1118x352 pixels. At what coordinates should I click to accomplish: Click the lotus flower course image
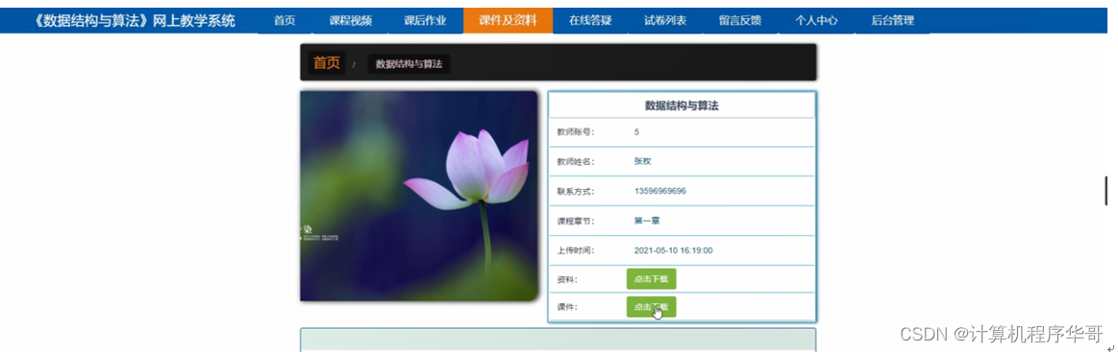point(418,196)
